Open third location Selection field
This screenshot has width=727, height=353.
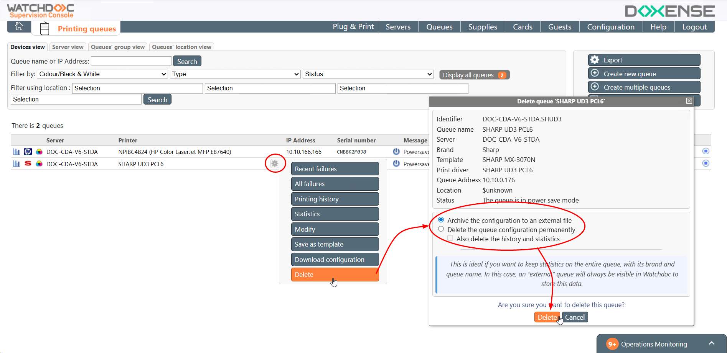tap(403, 88)
